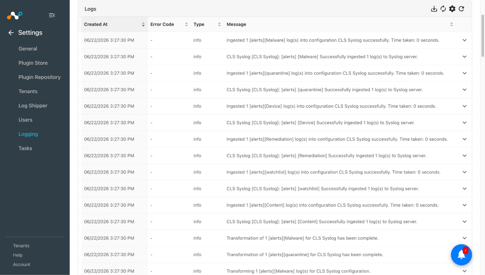This screenshot has height=275, width=485.
Task: Expand CLS Syslog quarantine ingested row
Action: pos(464,90)
